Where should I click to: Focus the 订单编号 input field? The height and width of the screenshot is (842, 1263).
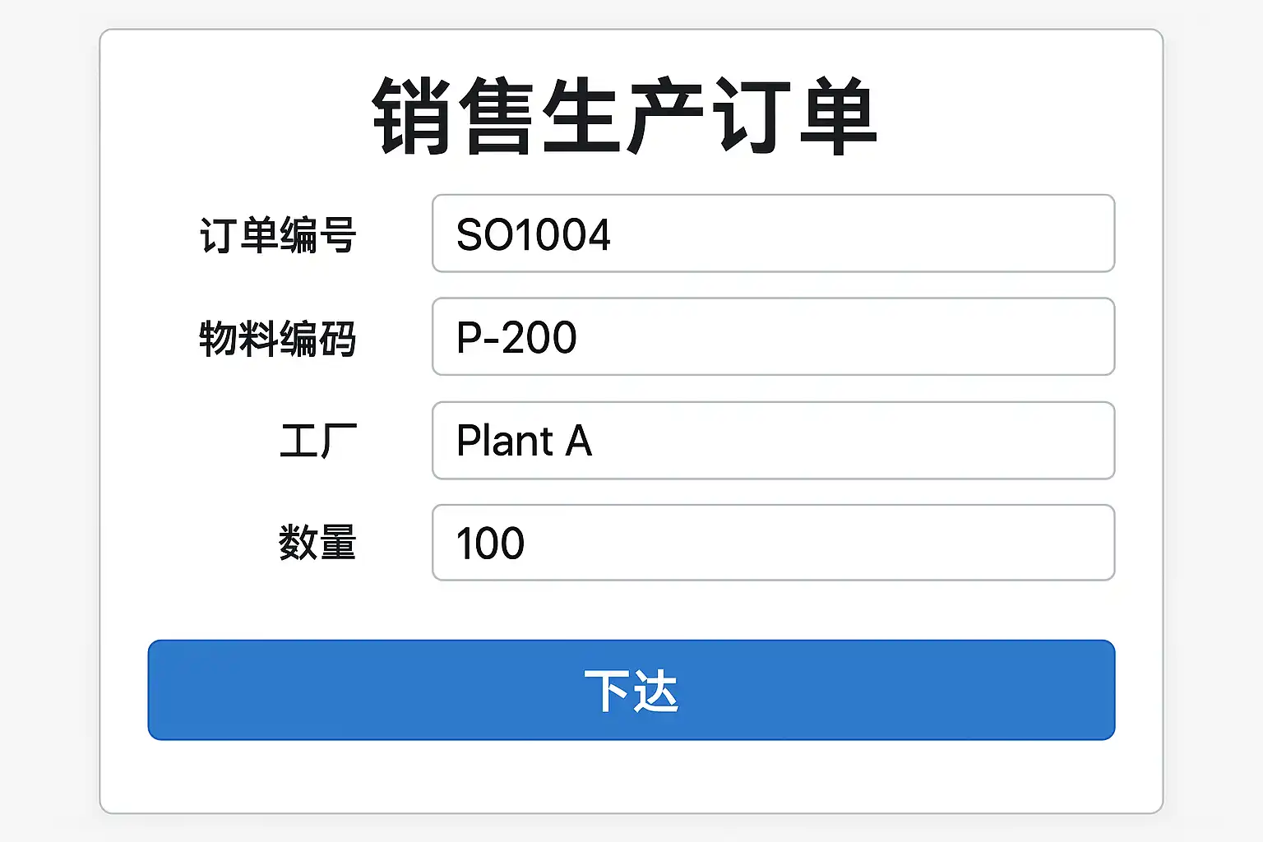tap(773, 234)
